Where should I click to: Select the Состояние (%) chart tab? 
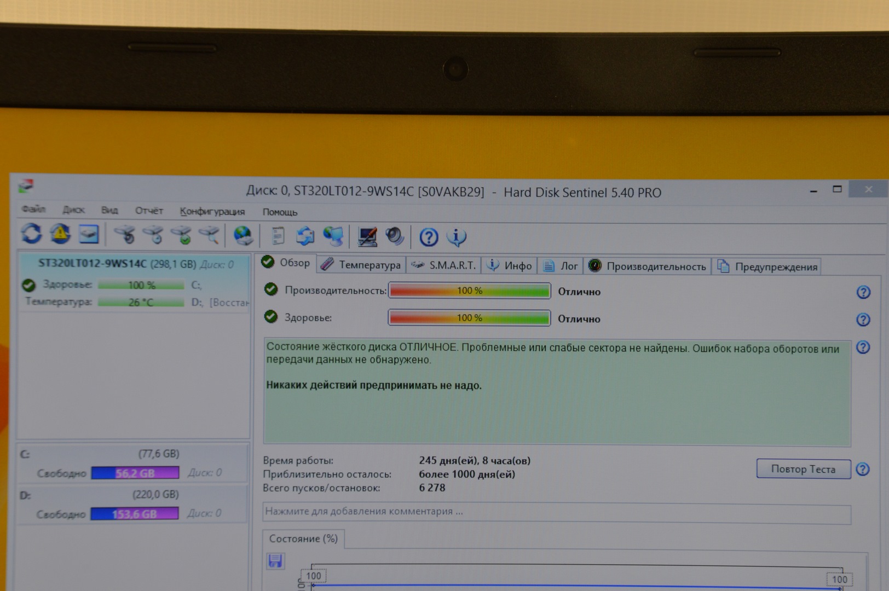pos(303,538)
